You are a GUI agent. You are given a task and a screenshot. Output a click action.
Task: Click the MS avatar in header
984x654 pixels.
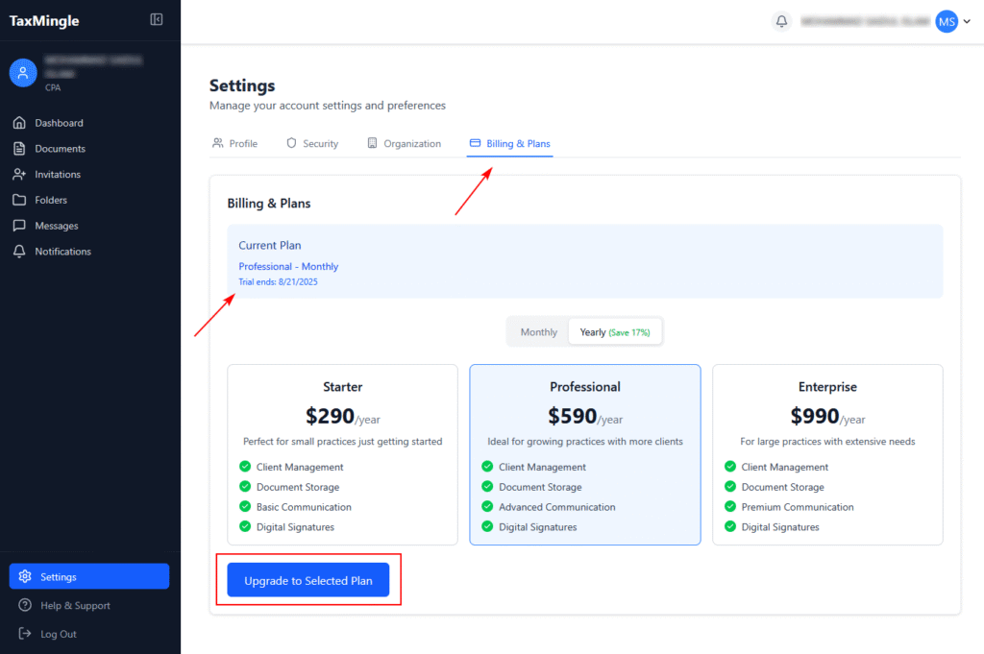pos(947,21)
